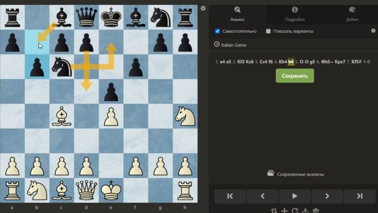Screen dimensions: 378x213
Task: Click the plus icon below the navigation buttons
Action: 285,211
